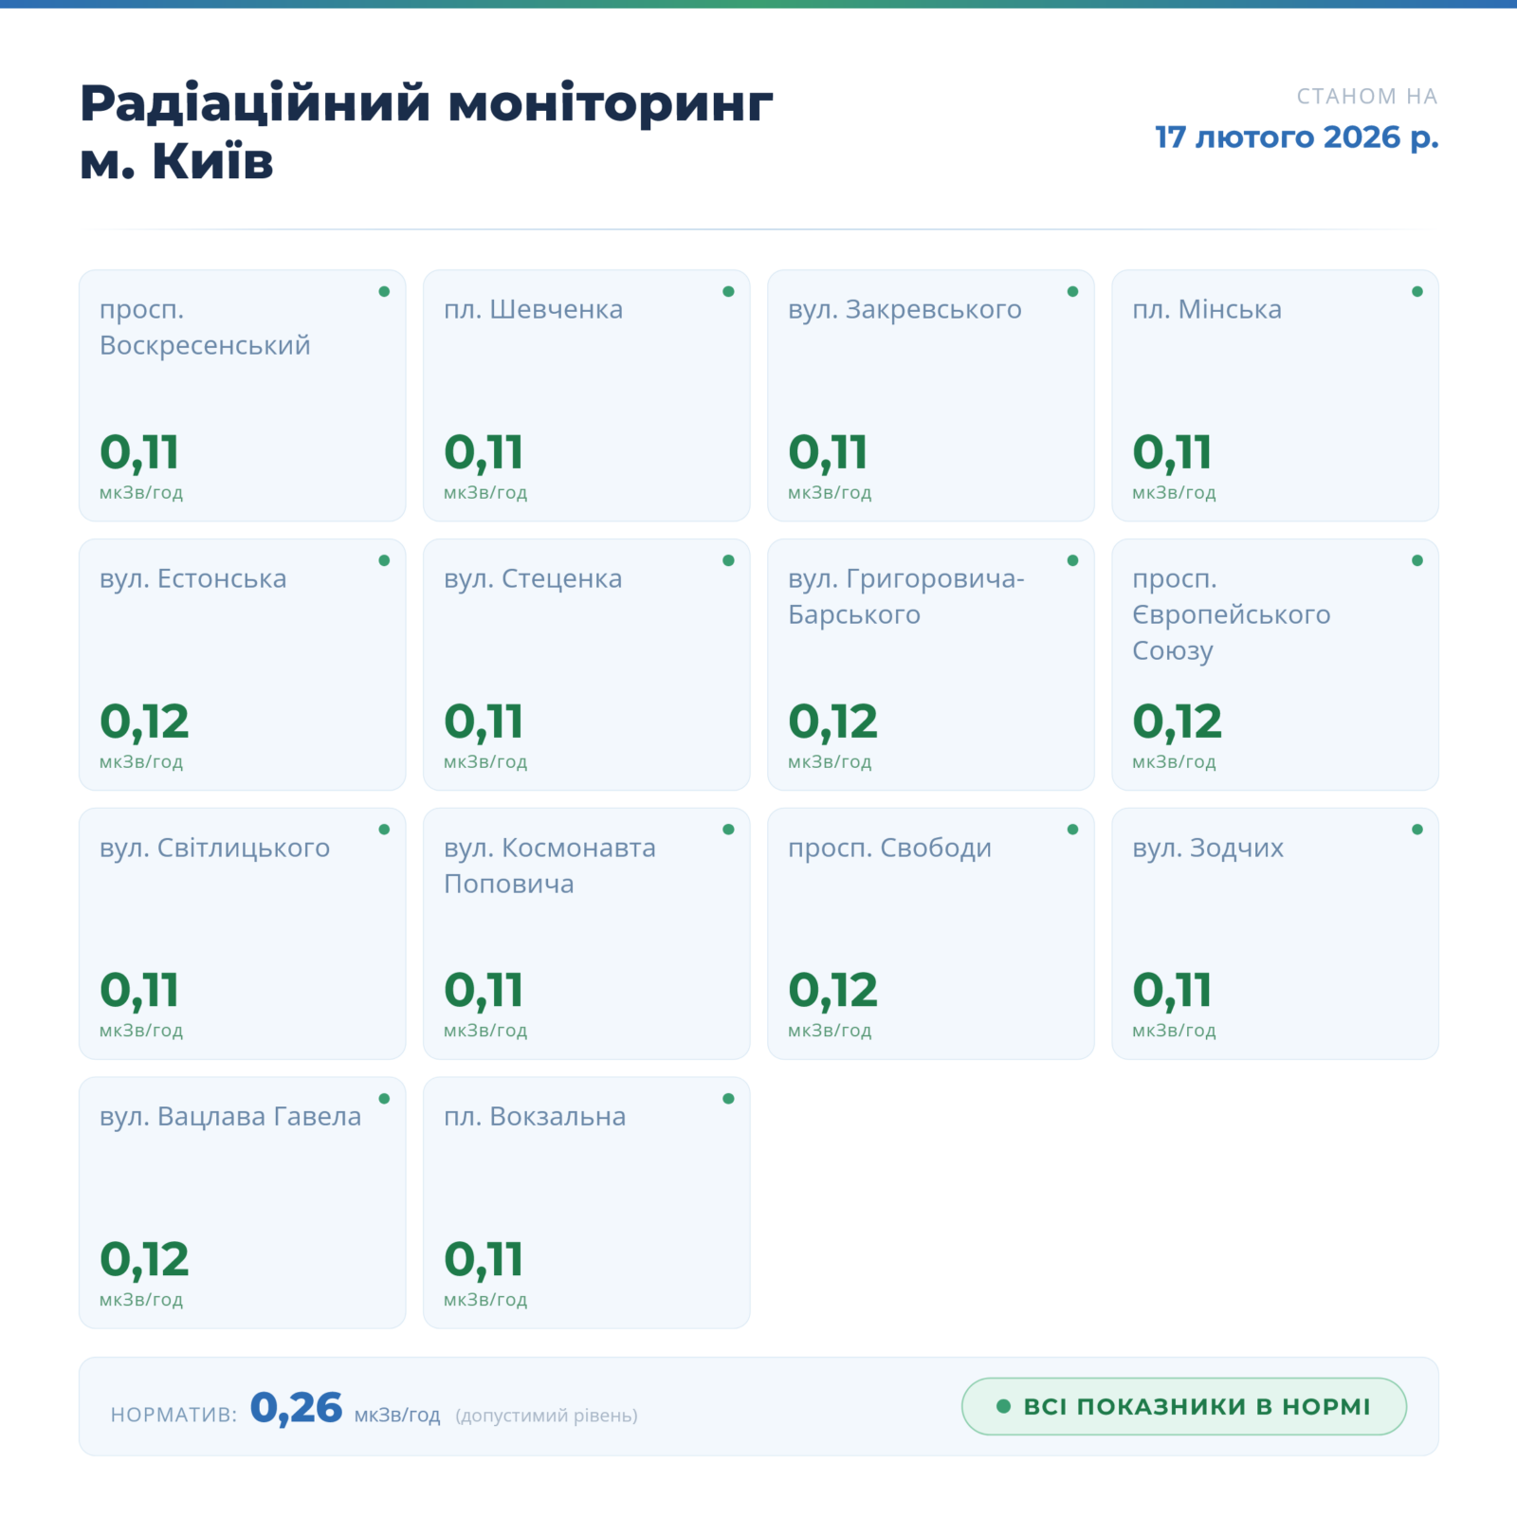Click status indicator on пл. Мінська card
This screenshot has width=1517, height=1517.
pyautogui.click(x=1416, y=292)
